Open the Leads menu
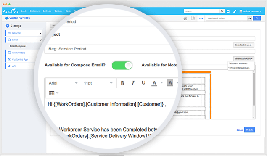This screenshot has height=156, width=267. pos(24,11)
